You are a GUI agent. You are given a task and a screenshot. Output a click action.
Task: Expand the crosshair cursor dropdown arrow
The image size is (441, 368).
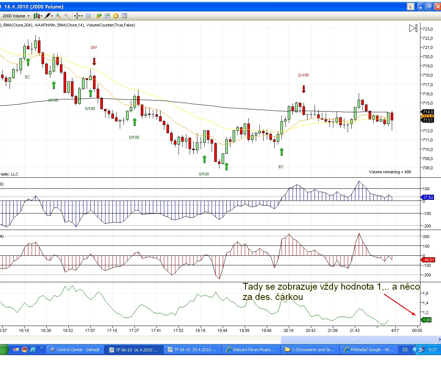[82, 16]
